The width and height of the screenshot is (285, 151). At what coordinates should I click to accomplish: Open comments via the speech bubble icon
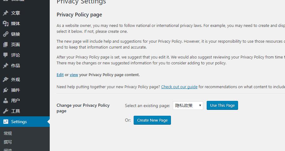(6, 55)
